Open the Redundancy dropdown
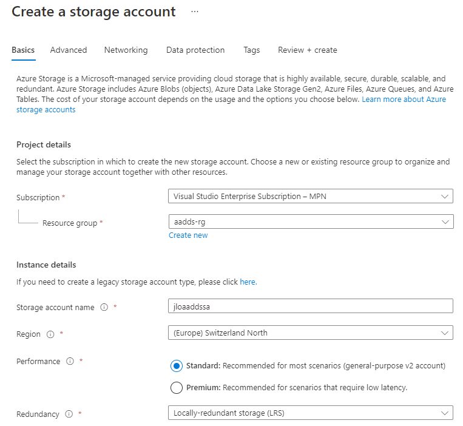The width and height of the screenshot is (463, 426). click(x=310, y=413)
